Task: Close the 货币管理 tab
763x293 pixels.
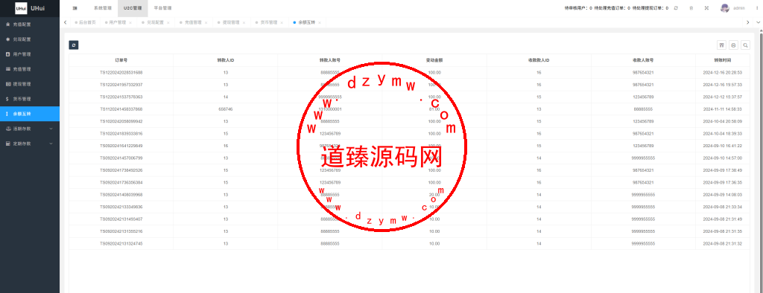Action: click(x=281, y=23)
